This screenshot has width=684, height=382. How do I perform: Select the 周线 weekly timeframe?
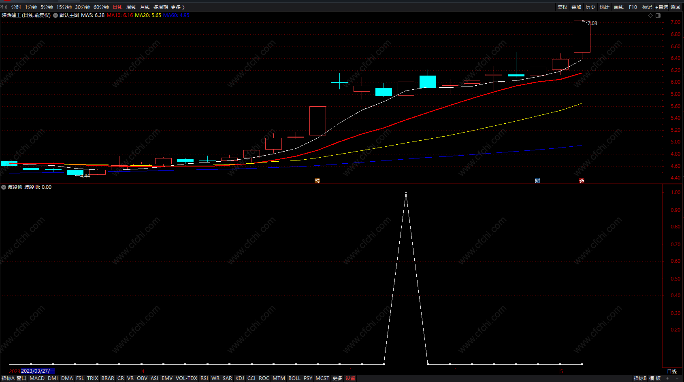[x=131, y=7]
